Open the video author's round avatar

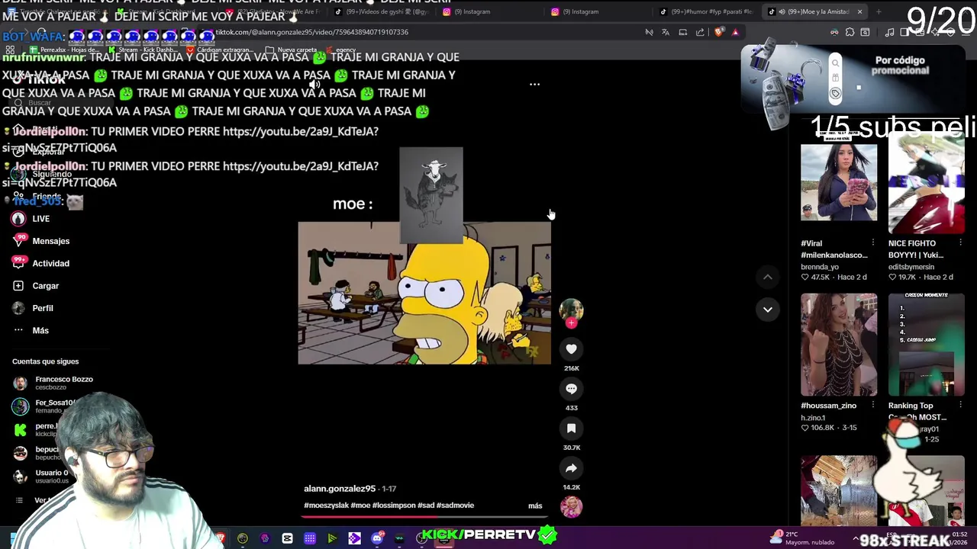pos(571,310)
